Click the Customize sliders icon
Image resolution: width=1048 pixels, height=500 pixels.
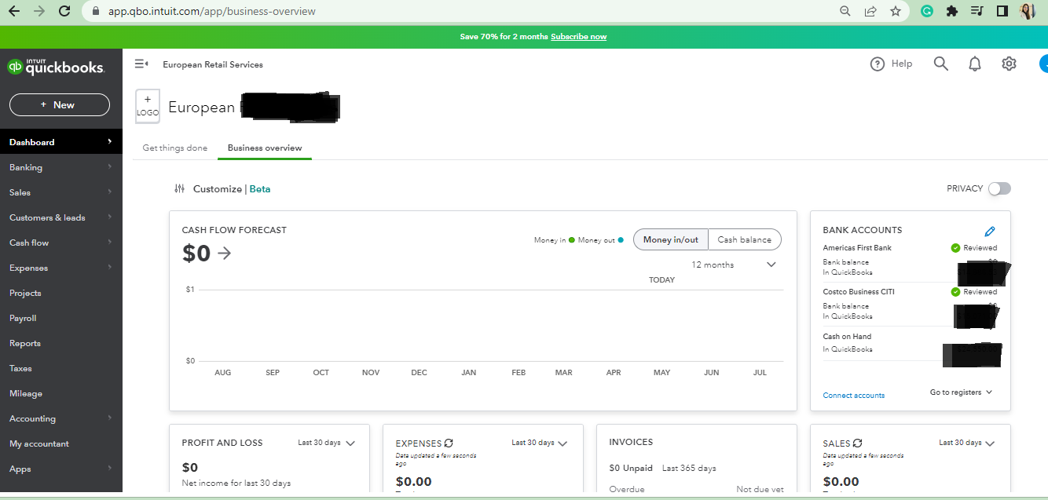pyautogui.click(x=180, y=189)
